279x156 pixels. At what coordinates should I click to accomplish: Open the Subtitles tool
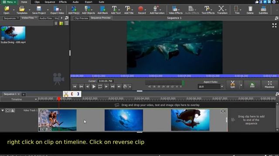pyautogui.click(x=263, y=10)
